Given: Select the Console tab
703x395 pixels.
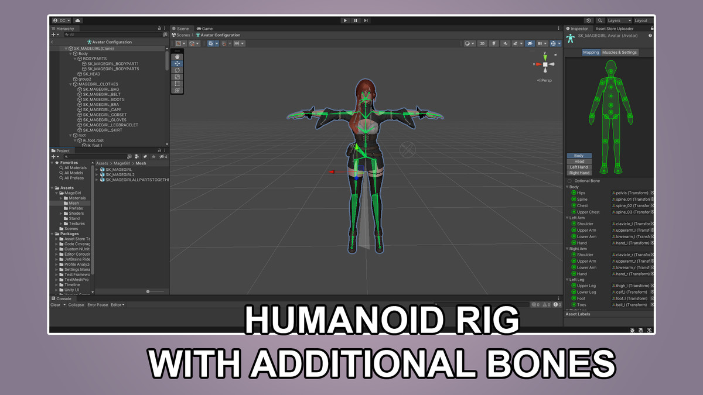Looking at the screenshot, I should click(62, 298).
